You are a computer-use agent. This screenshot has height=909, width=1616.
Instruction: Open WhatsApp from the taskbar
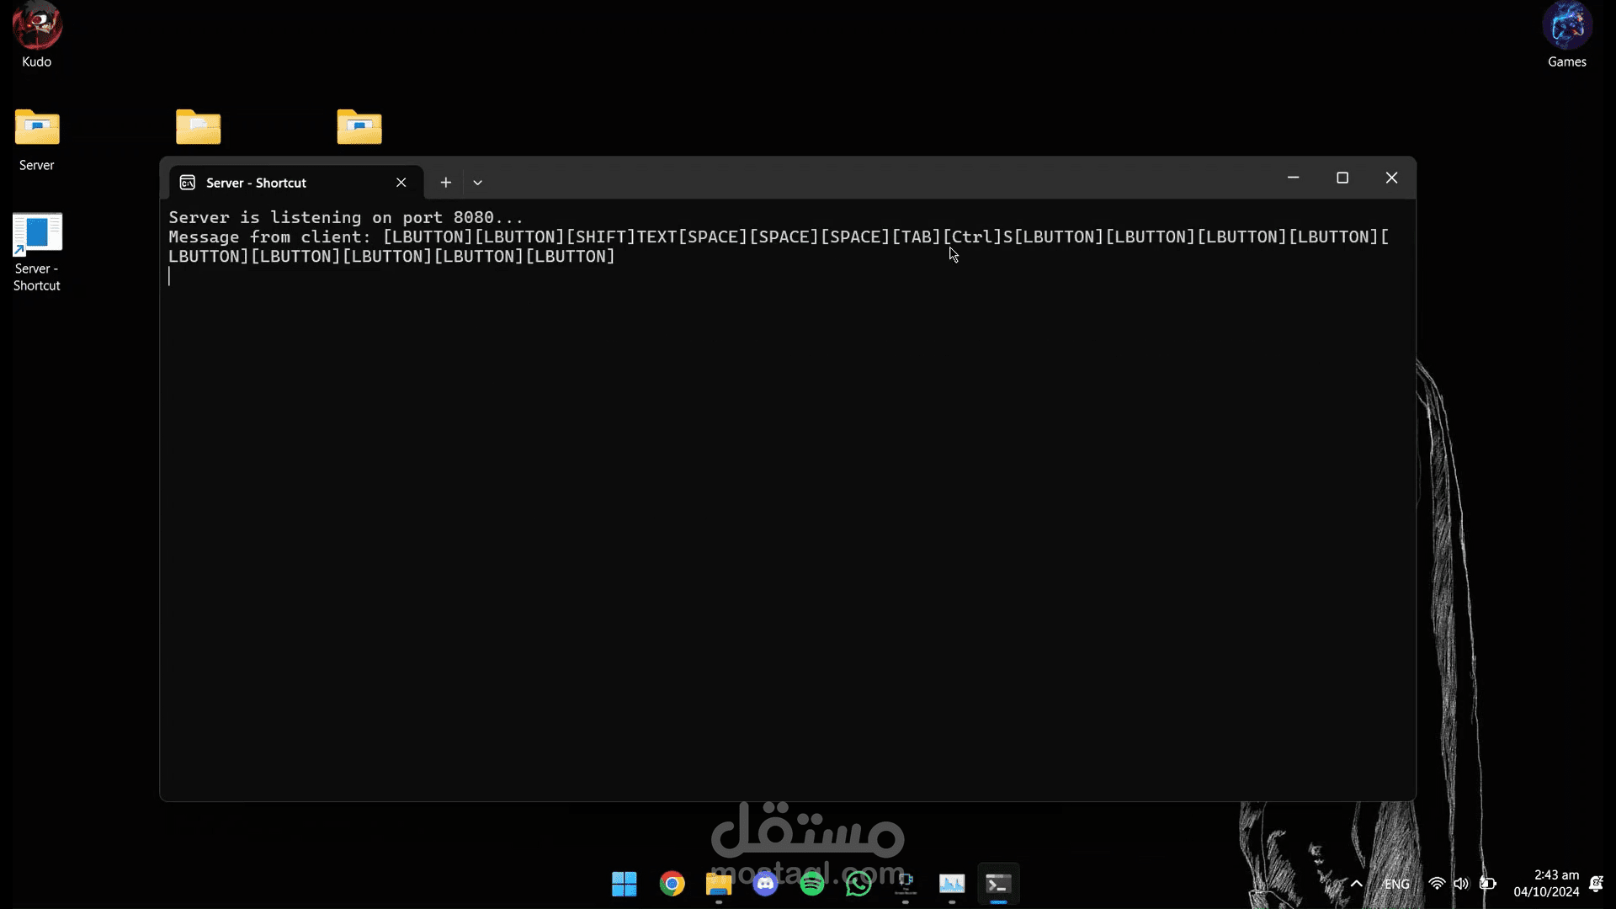pyautogui.click(x=858, y=884)
